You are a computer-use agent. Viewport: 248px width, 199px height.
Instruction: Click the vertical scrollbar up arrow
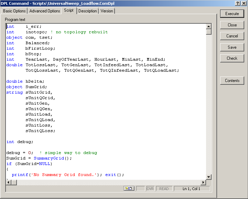coord(209,26)
